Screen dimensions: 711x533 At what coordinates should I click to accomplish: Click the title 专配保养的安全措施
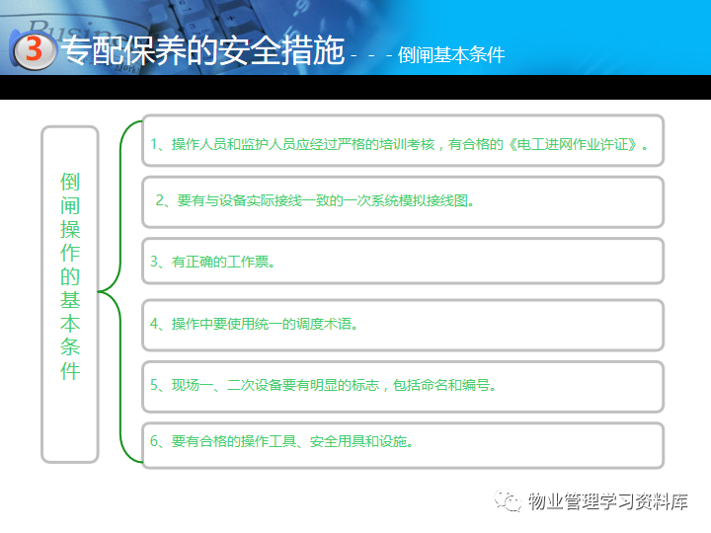[x=202, y=50]
